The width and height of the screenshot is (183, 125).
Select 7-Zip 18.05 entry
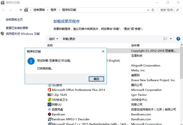click(x=59, y=95)
